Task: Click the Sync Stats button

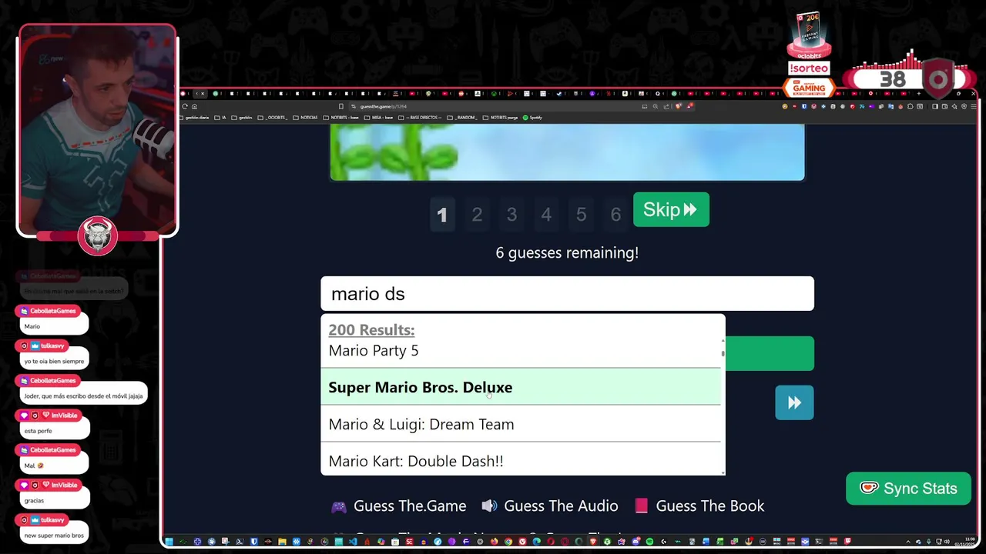Action: [908, 489]
